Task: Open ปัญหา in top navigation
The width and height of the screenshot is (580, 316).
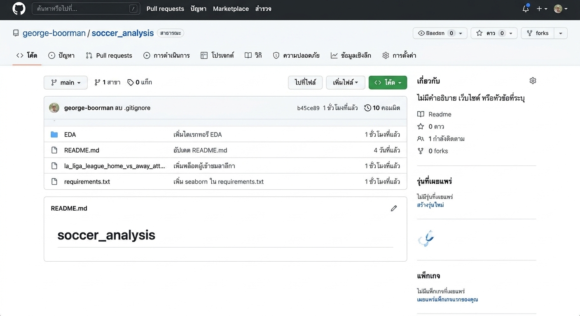Action: coord(199,9)
